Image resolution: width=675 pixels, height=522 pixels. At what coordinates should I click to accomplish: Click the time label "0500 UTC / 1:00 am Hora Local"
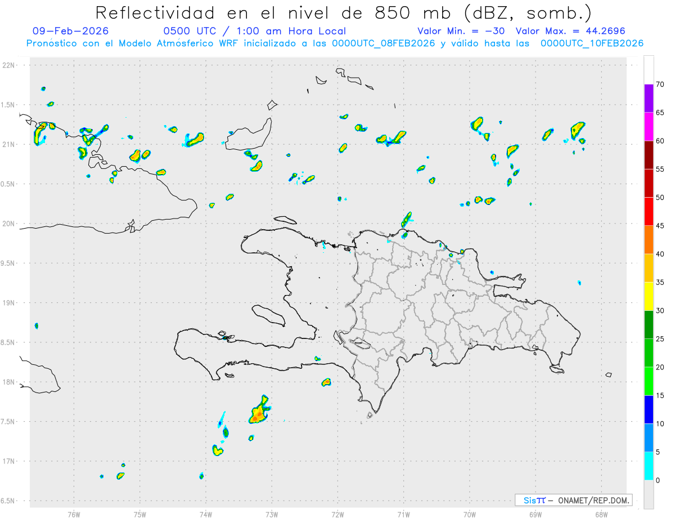[254, 31]
